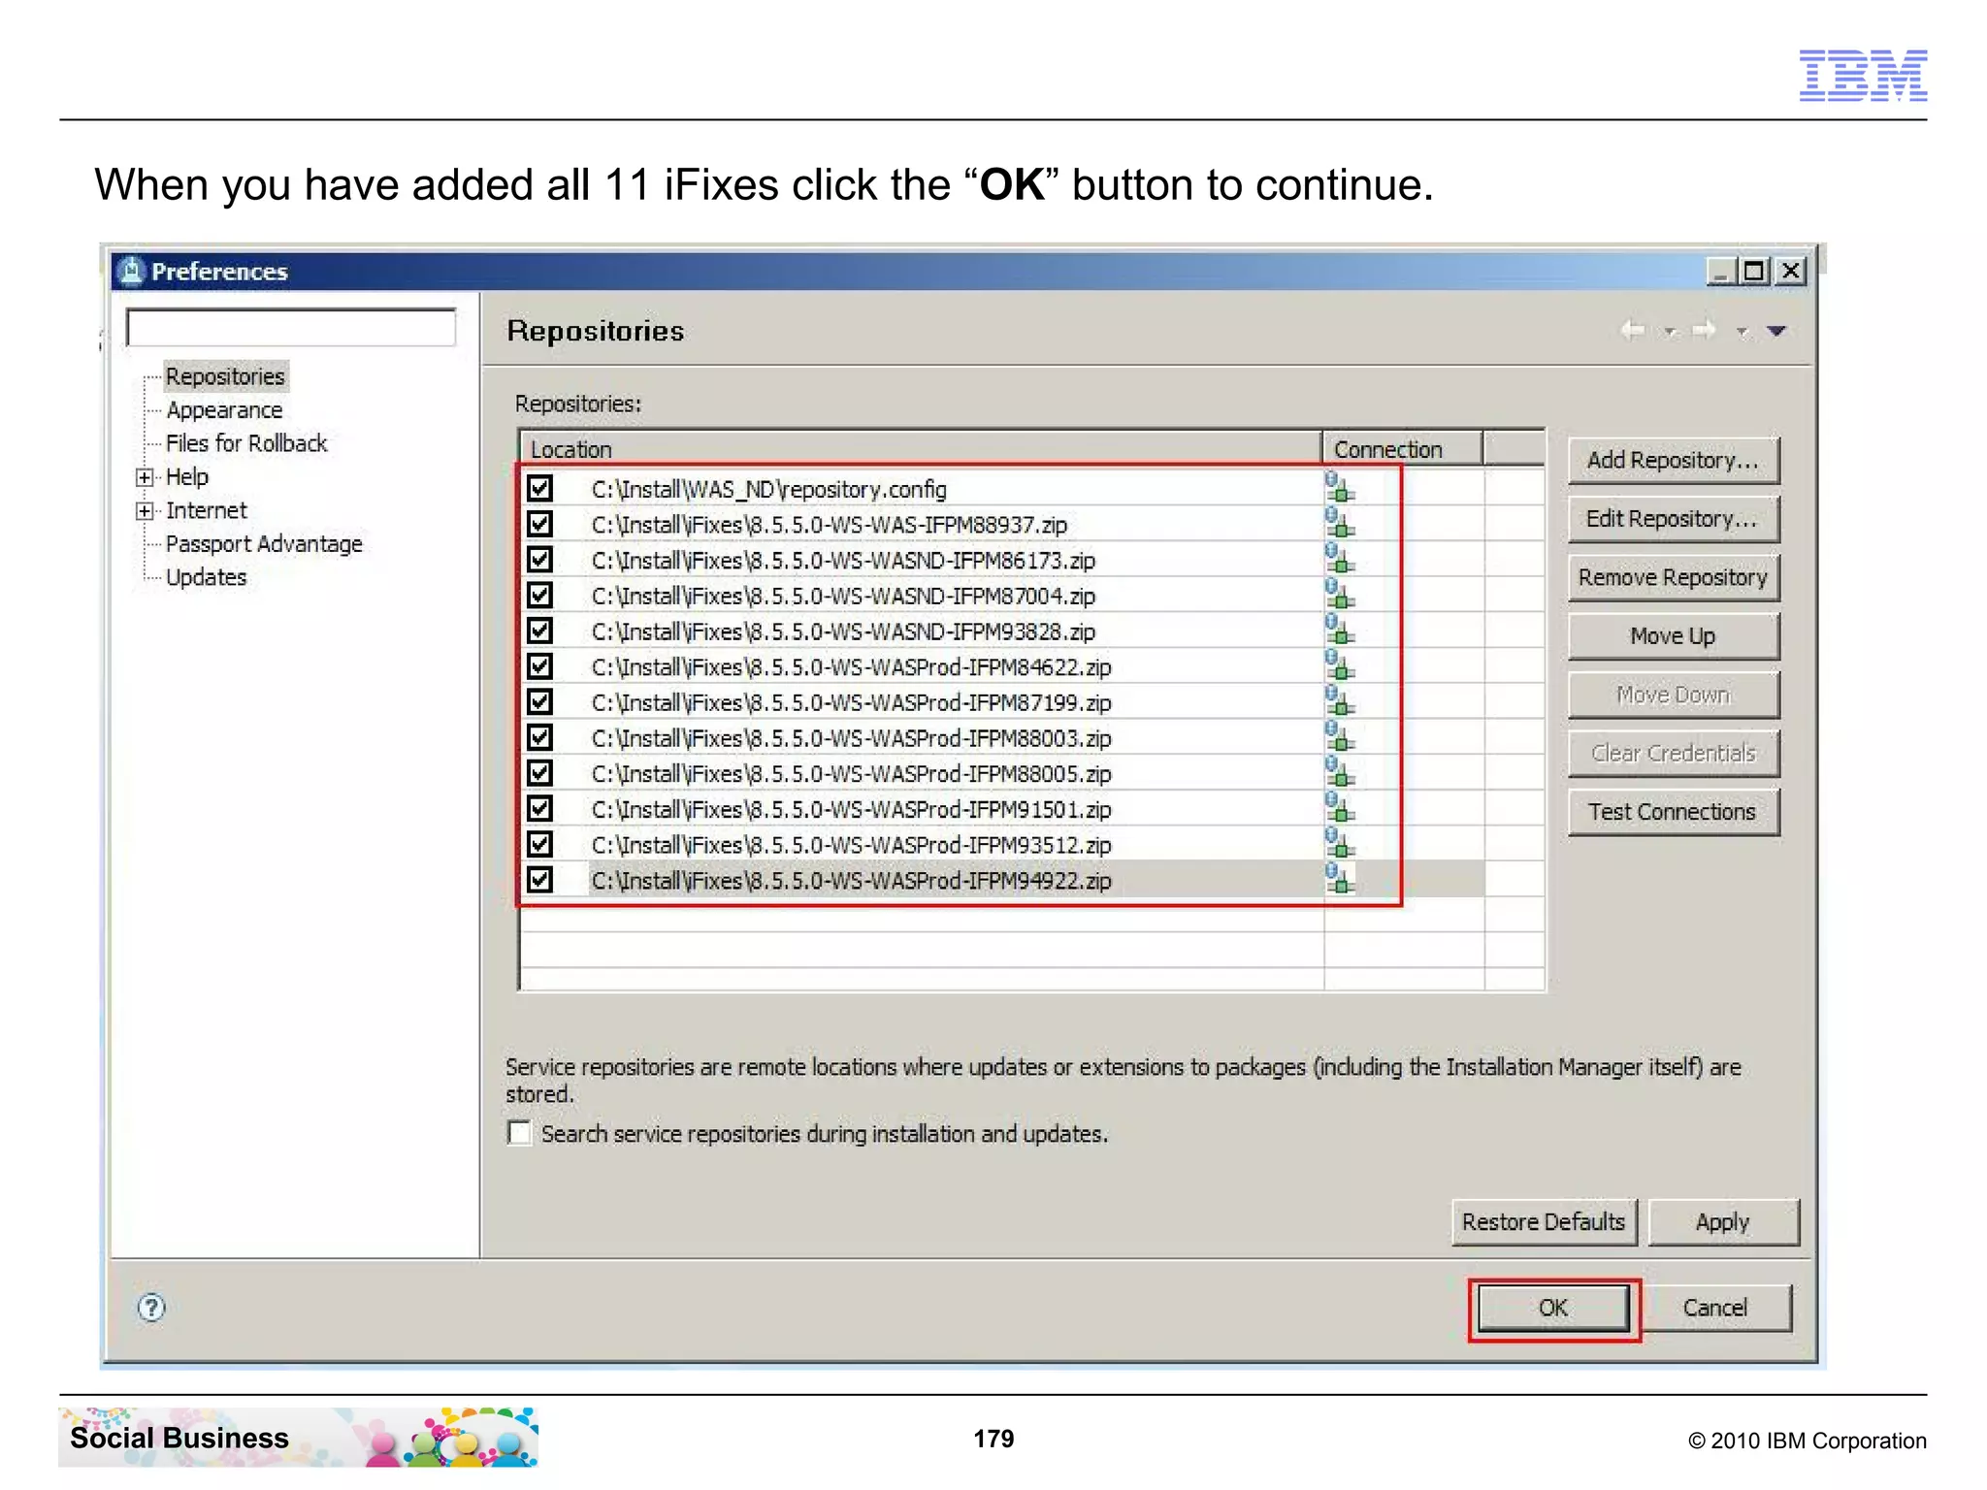Open the view menu dark triangle dropdown
This screenshot has width=1987, height=1490.
1776,331
